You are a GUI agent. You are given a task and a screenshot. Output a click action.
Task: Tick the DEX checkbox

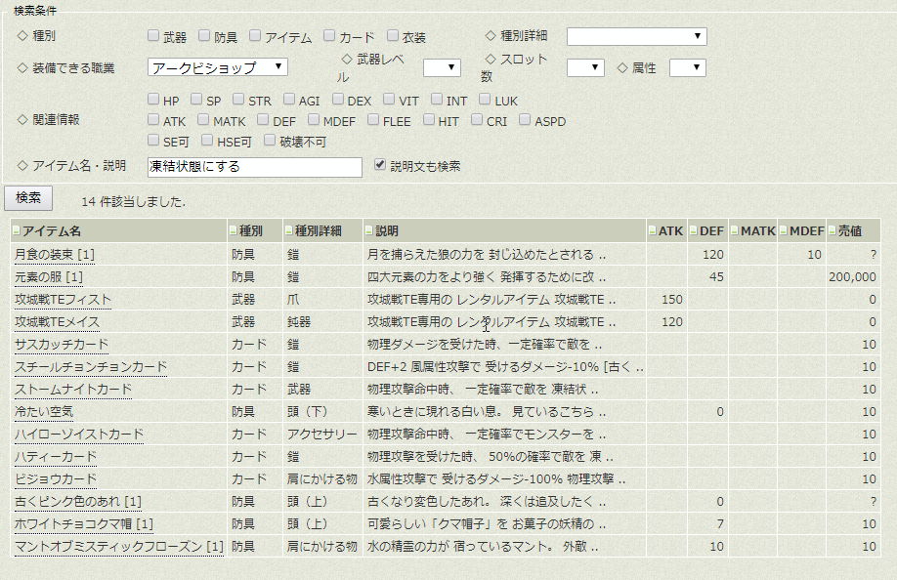pyautogui.click(x=338, y=100)
